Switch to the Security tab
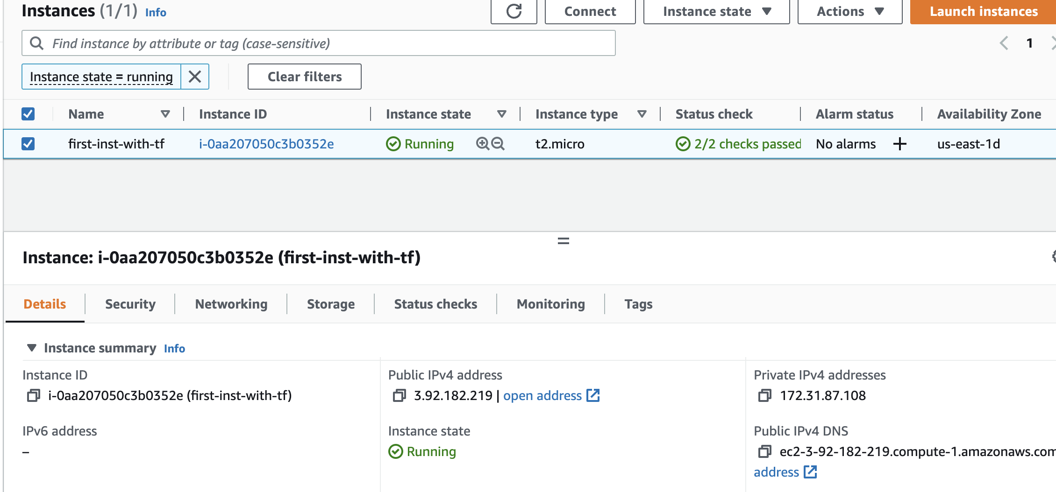This screenshot has height=492, width=1056. pos(130,304)
